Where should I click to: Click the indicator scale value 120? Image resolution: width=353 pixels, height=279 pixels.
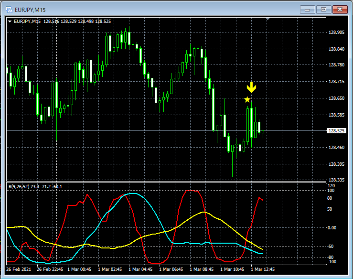coord(331,186)
